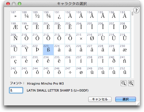Click the 選択 (Select) button

[126, 99]
